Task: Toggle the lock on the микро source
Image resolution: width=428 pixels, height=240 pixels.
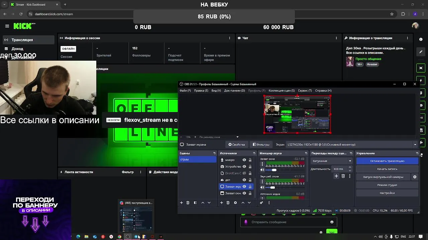Action: click(x=250, y=160)
